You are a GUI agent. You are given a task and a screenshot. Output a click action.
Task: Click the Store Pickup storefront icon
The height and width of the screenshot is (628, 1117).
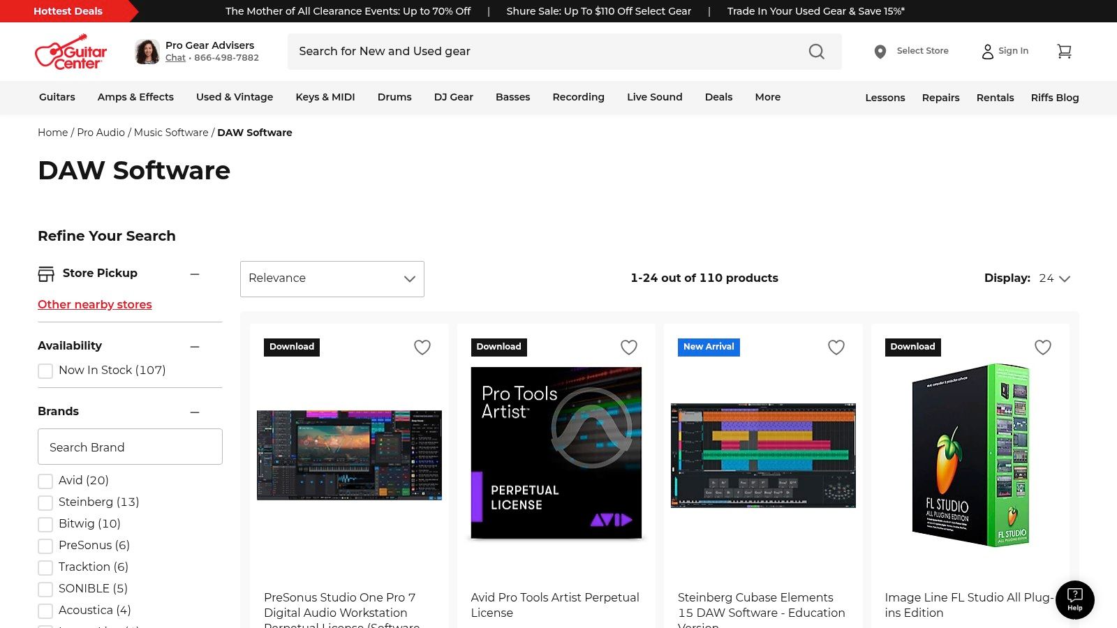(45, 274)
